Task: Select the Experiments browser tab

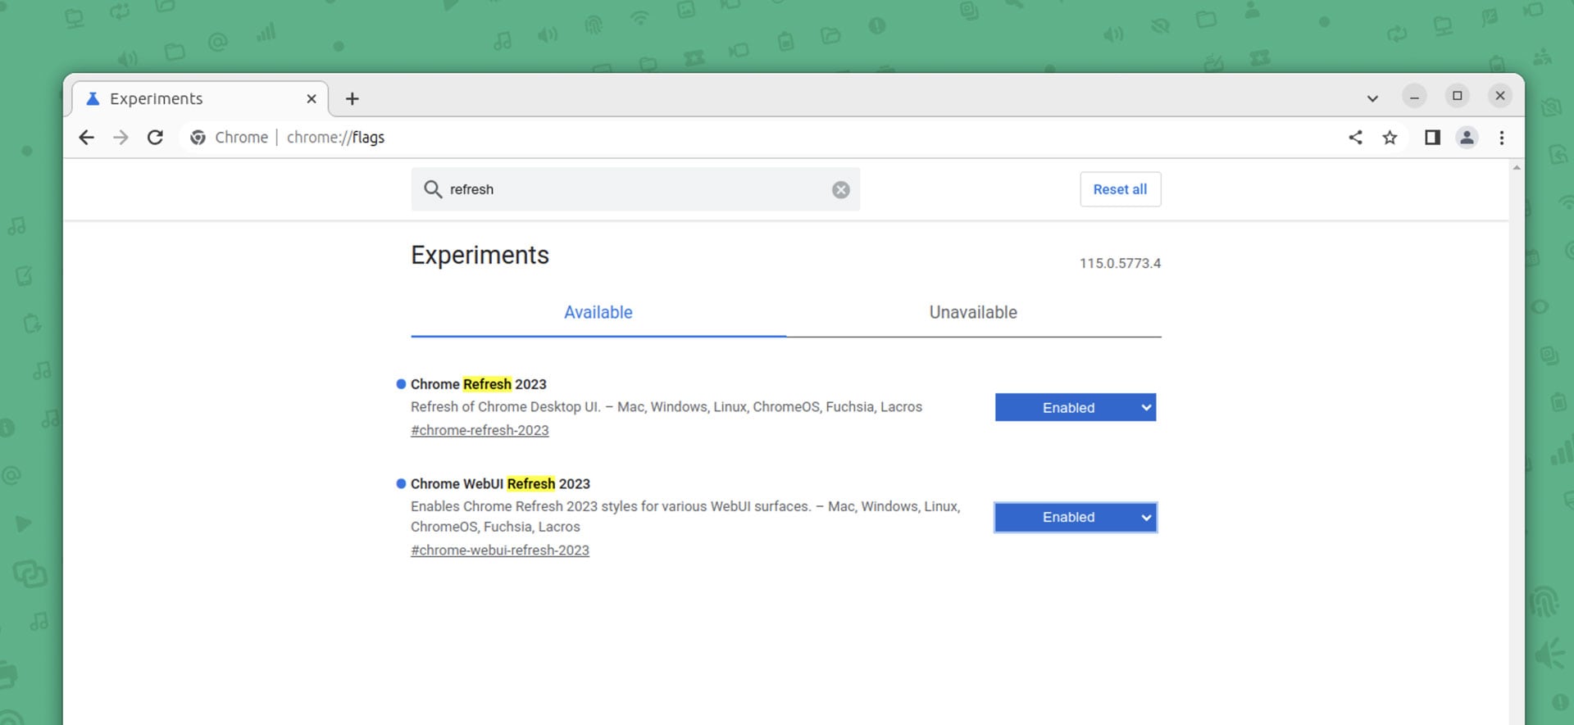Action: click(x=200, y=99)
